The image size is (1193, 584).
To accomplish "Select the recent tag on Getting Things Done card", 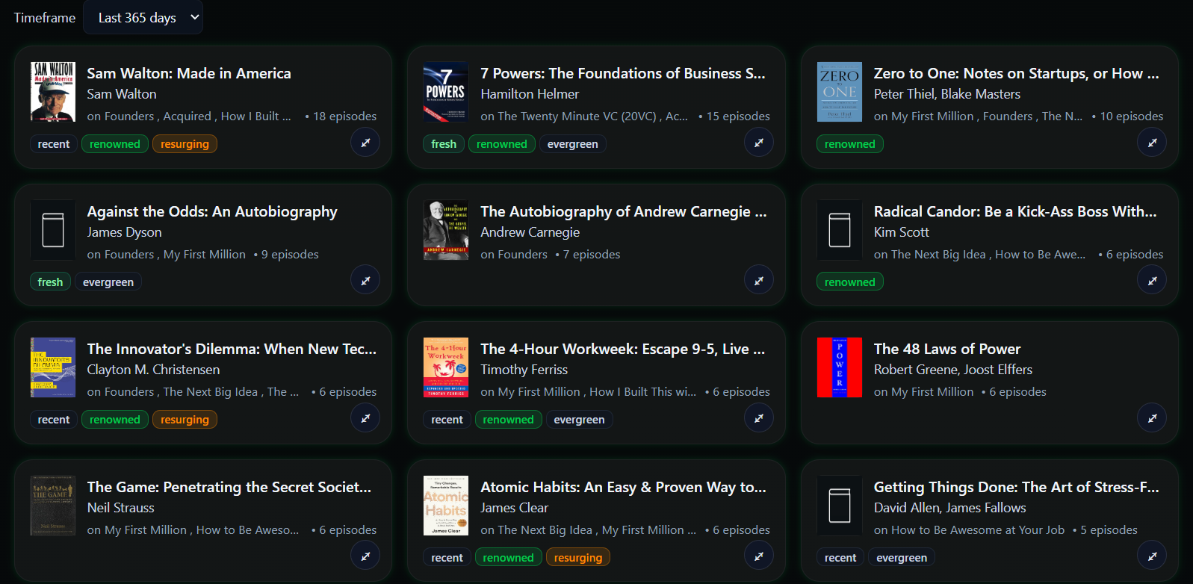I will pyautogui.click(x=840, y=558).
